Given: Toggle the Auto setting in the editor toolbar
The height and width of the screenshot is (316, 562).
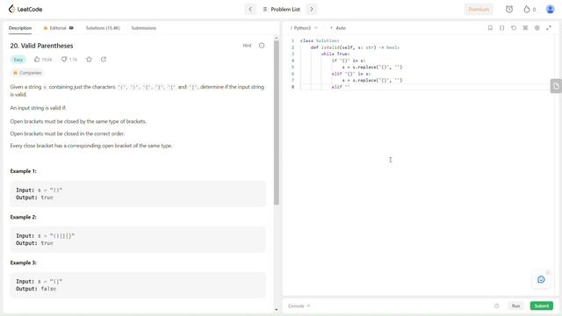Looking at the screenshot, I should (x=337, y=28).
